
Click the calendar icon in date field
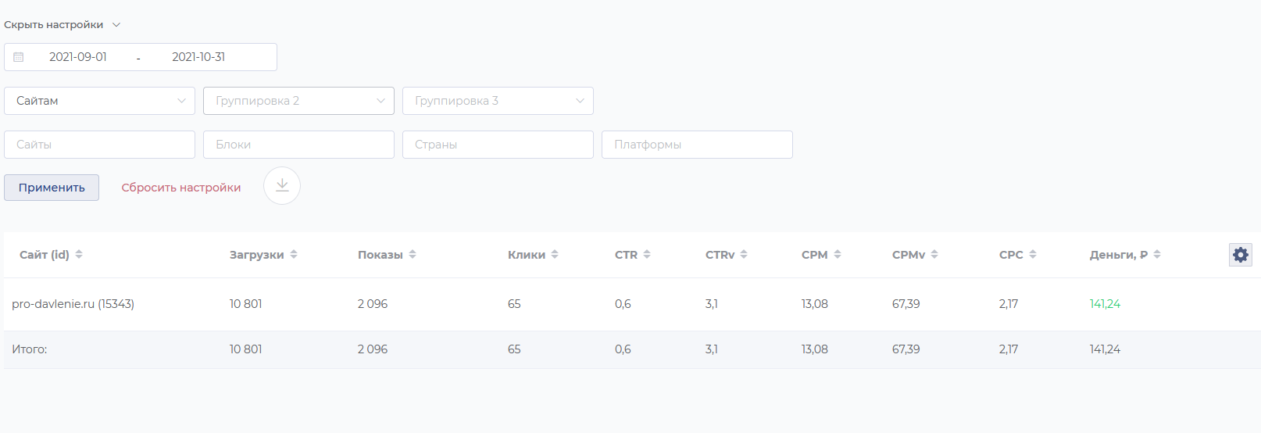coord(19,57)
